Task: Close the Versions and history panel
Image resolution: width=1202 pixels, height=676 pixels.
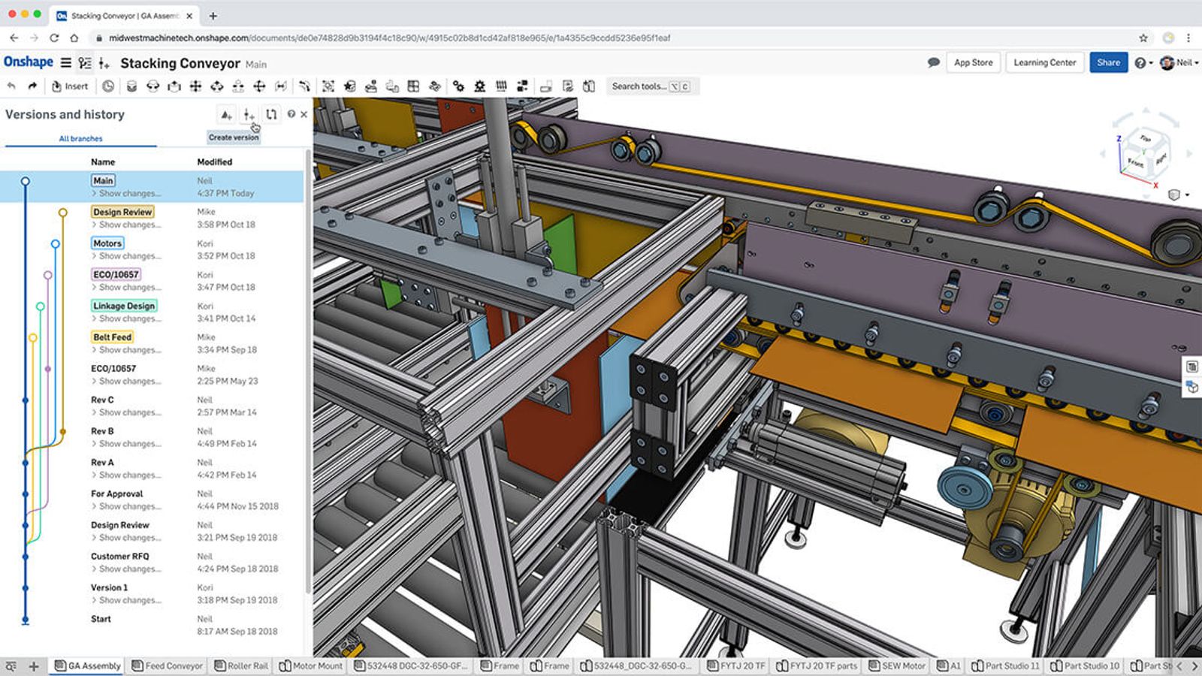Action: (303, 114)
